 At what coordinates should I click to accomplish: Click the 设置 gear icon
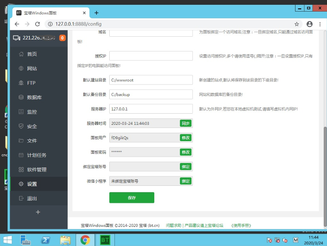click(21, 184)
